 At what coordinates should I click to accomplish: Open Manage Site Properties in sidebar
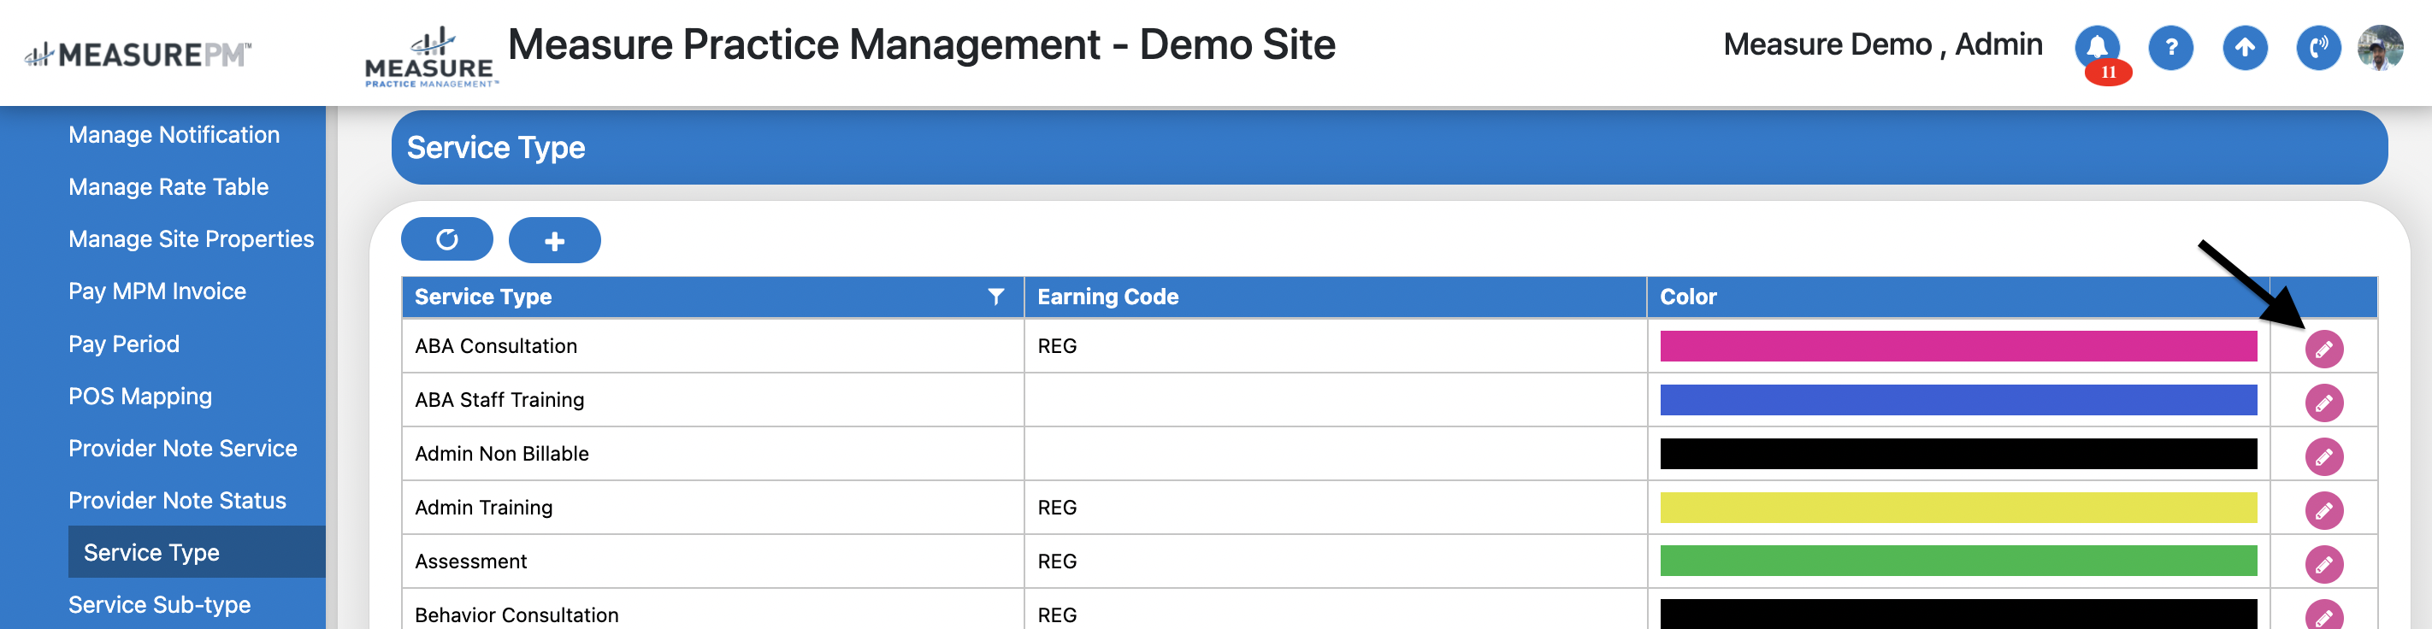coord(191,239)
